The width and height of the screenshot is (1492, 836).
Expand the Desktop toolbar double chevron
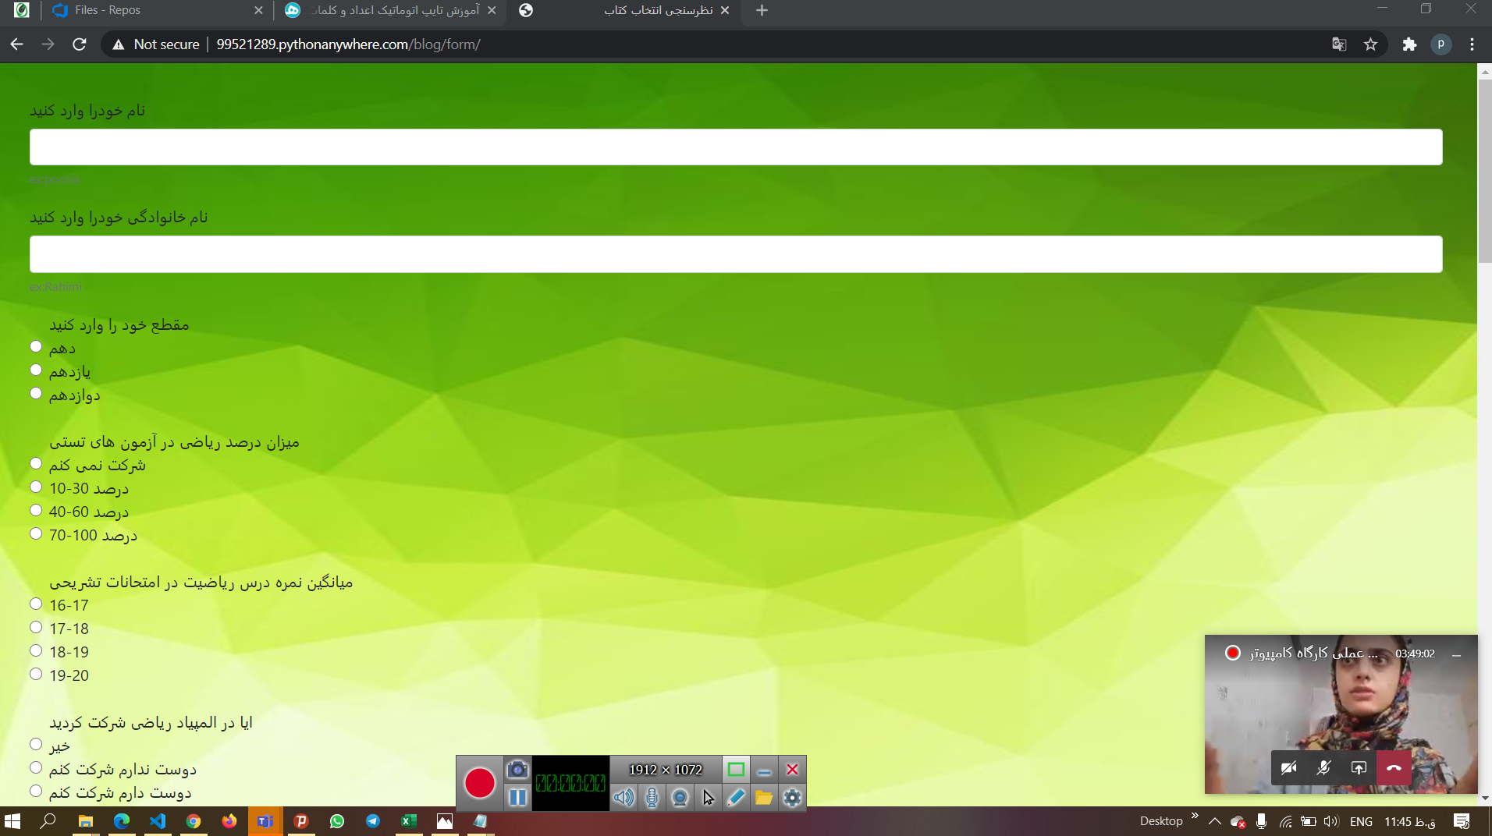click(1195, 817)
